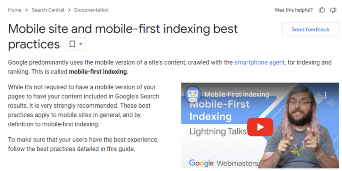Screen dimensions: 342x171
Task: Open the video's three-dot more options menu
Action: (325, 94)
